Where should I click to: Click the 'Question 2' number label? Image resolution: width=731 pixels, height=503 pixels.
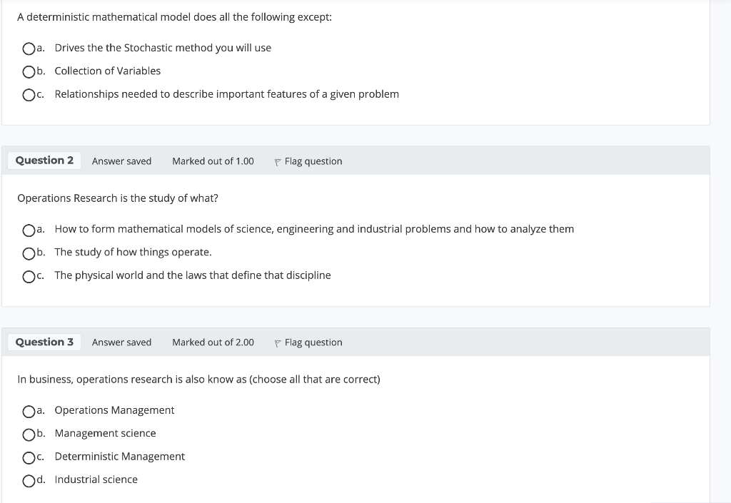pos(44,161)
